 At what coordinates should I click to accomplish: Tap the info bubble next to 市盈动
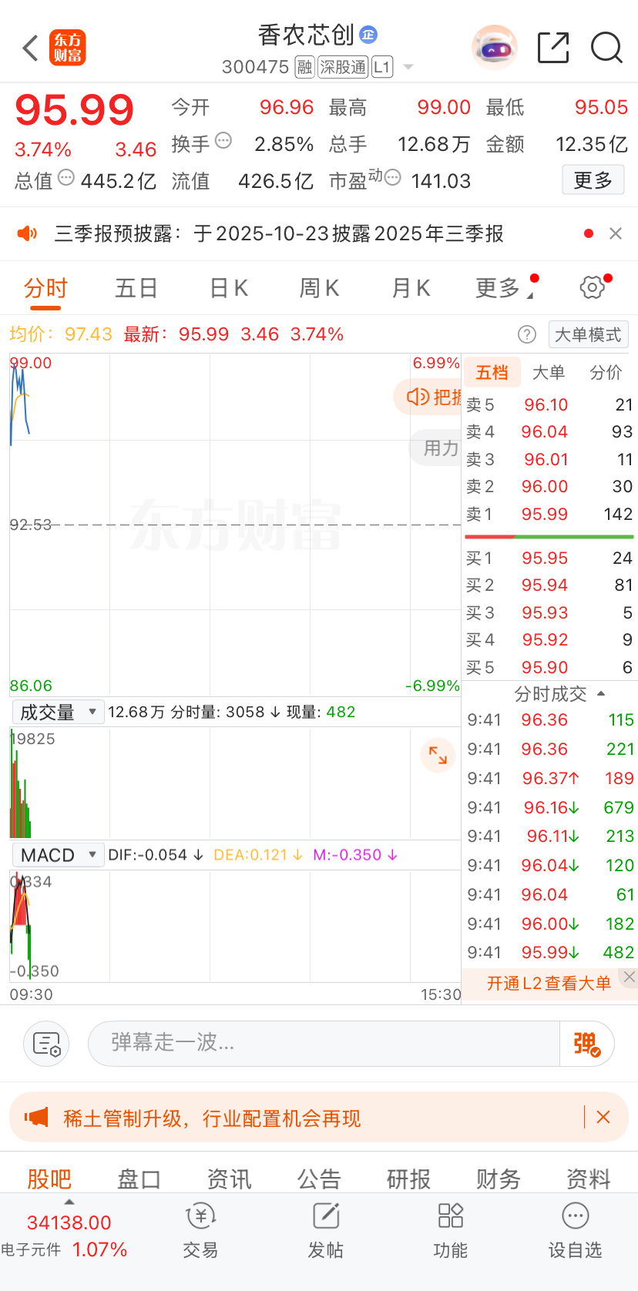click(x=393, y=178)
